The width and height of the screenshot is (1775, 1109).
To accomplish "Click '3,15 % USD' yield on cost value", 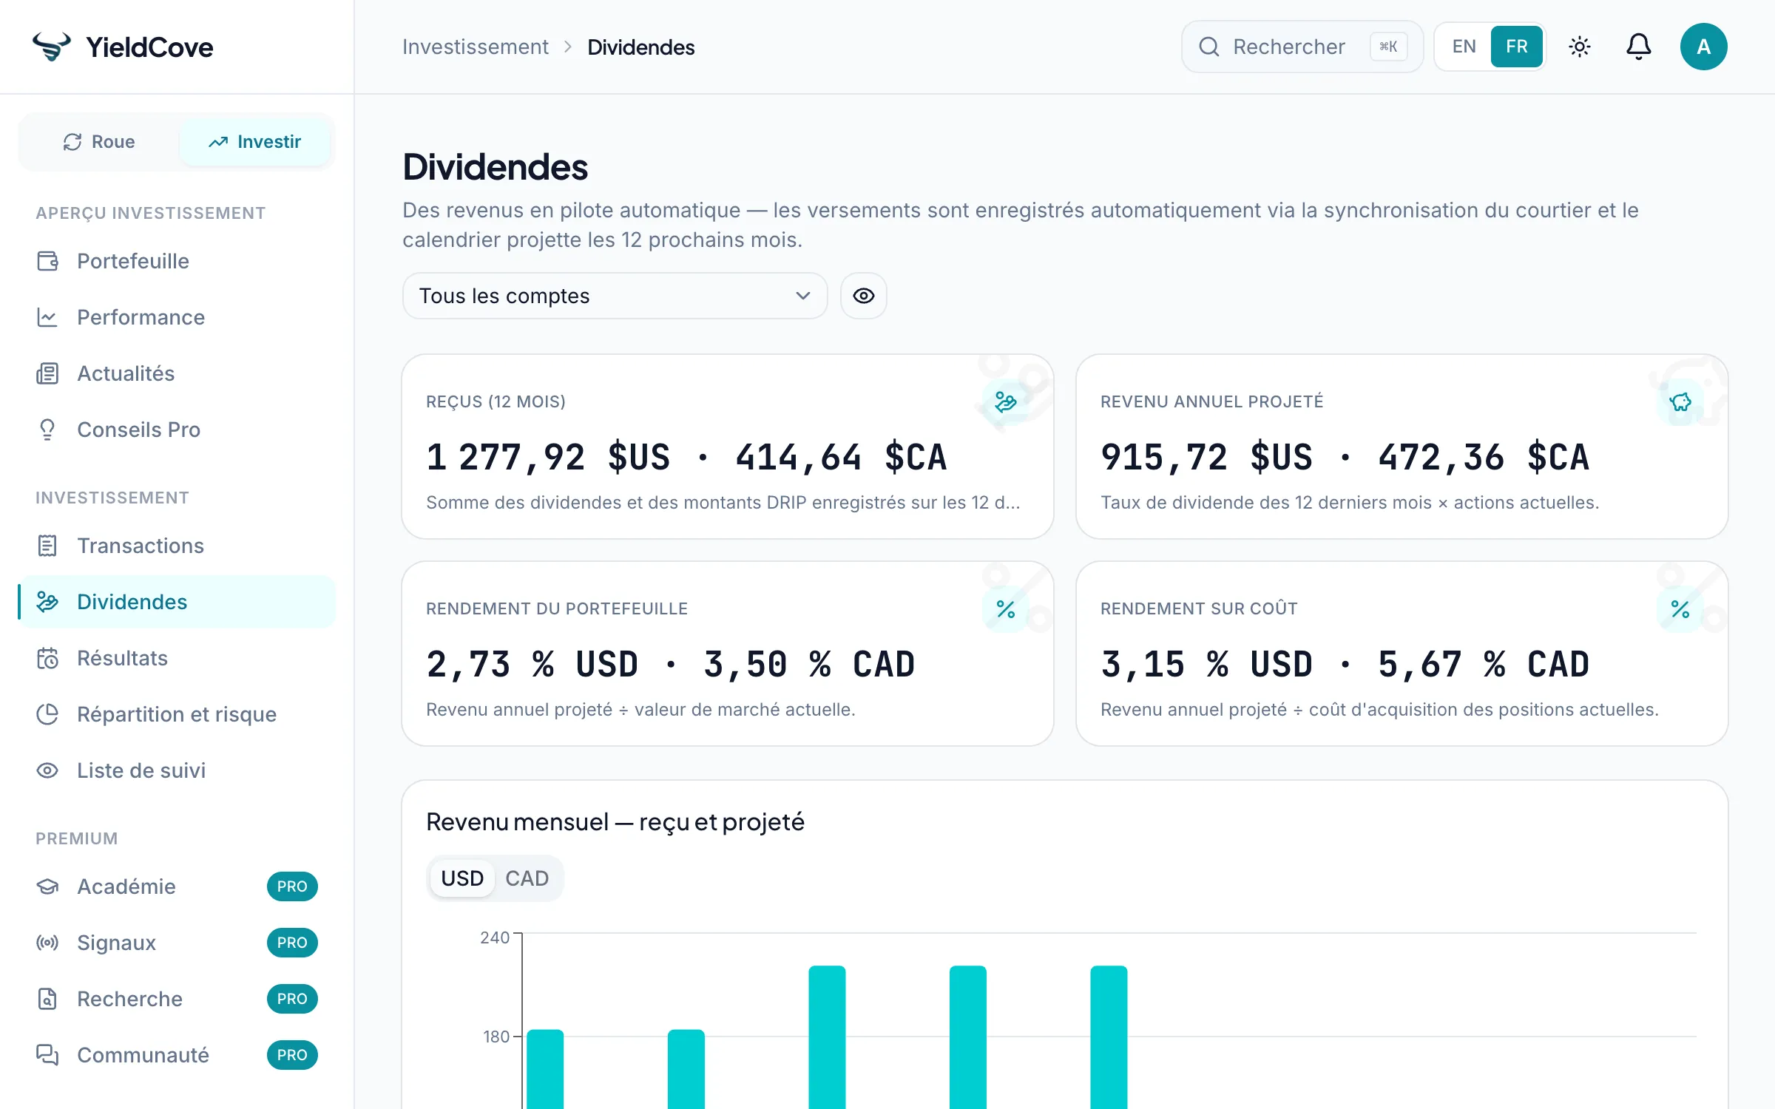I will tap(1207, 664).
